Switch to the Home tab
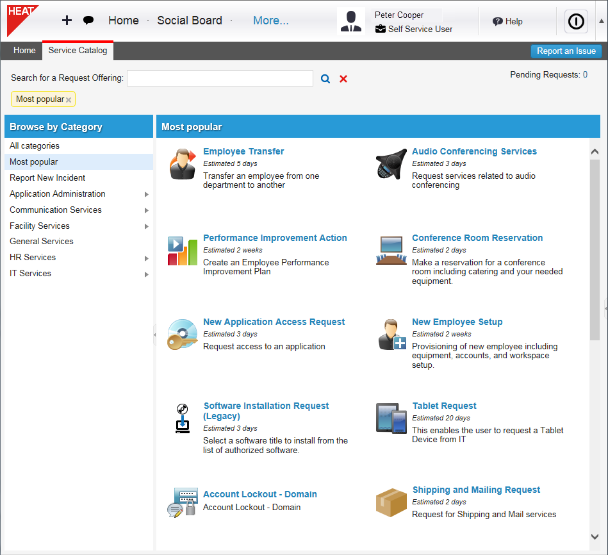This screenshot has height=555, width=608. (24, 51)
